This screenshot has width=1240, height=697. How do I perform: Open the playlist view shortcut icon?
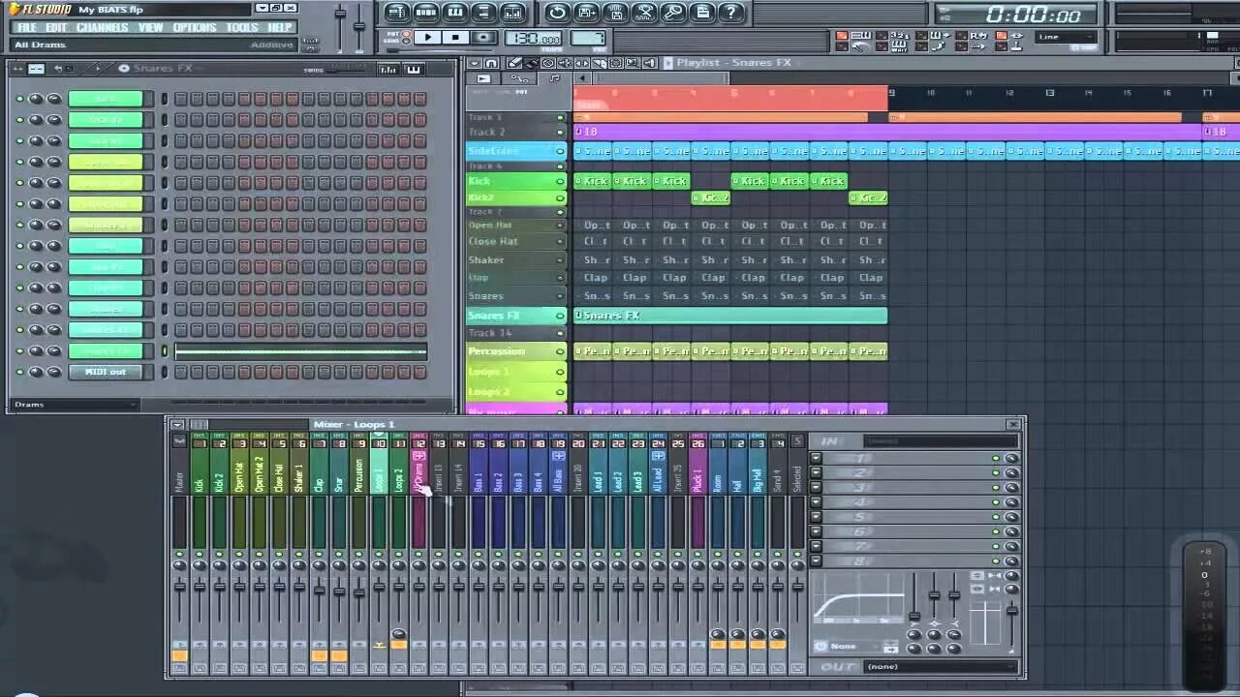tap(396, 13)
